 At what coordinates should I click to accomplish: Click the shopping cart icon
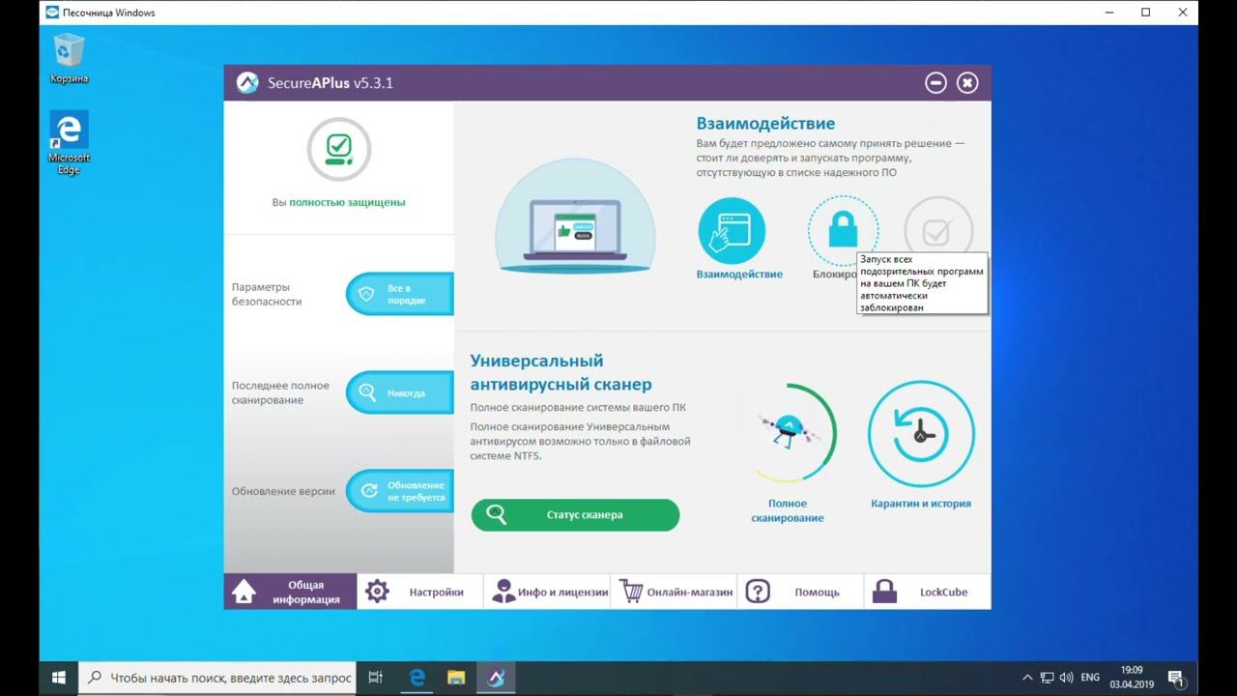coord(631,592)
